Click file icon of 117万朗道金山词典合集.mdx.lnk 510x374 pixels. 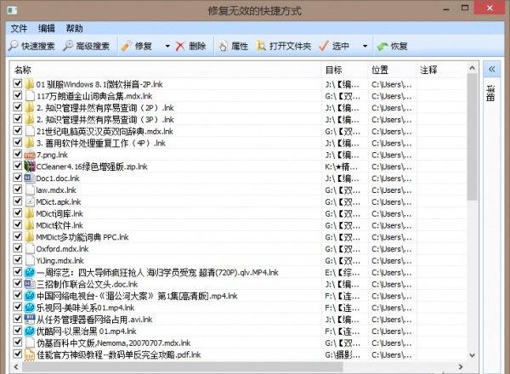(30, 96)
